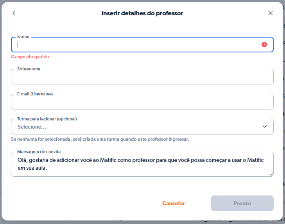Screen dimensions: 285x224
Task: Click the red error icon in Nome field
Action: pyautogui.click(x=264, y=45)
